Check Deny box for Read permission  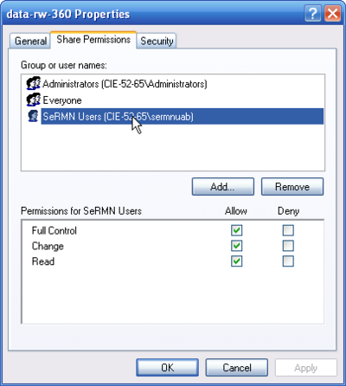[x=288, y=261]
